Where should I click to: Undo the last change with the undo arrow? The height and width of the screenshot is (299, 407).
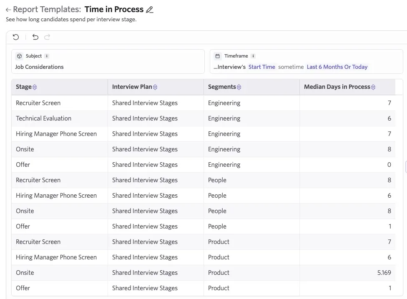[35, 37]
